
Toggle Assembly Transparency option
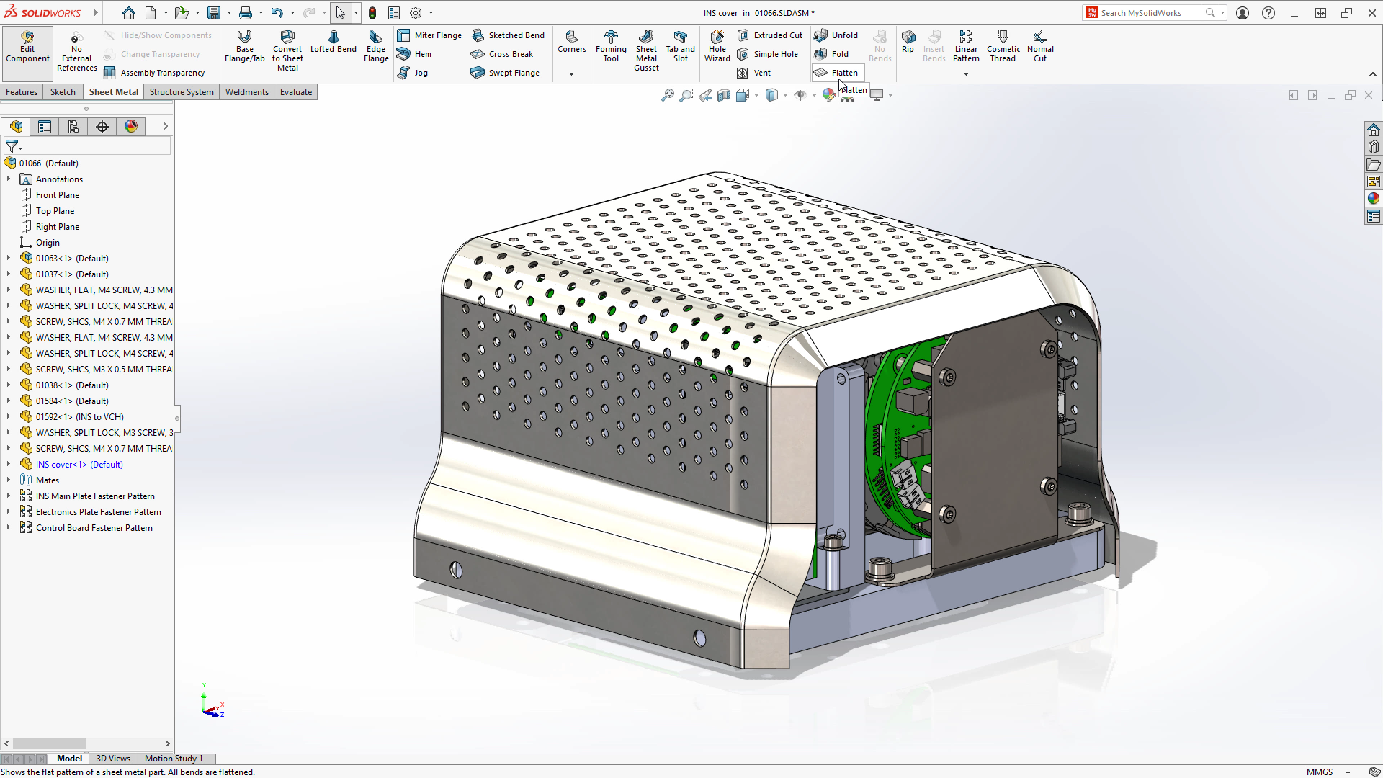[x=156, y=73]
